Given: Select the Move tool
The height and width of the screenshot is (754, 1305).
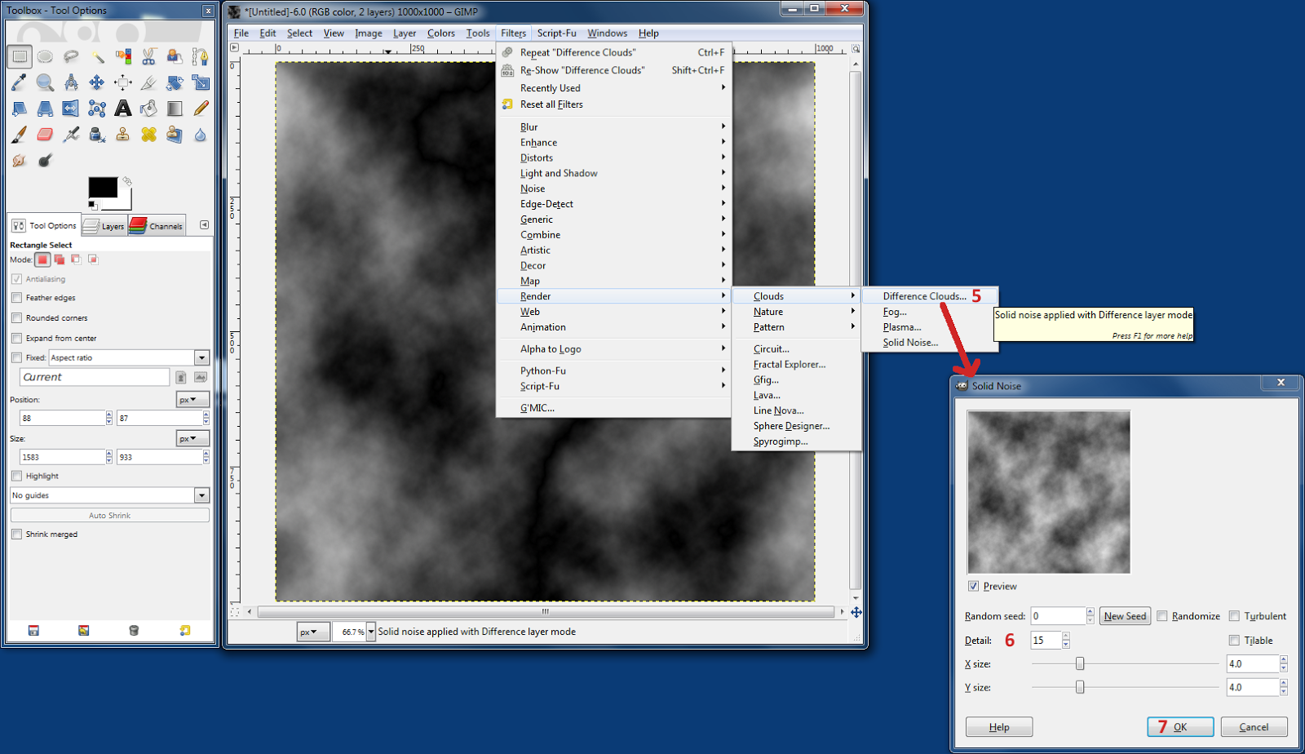Looking at the screenshot, I should (96, 82).
